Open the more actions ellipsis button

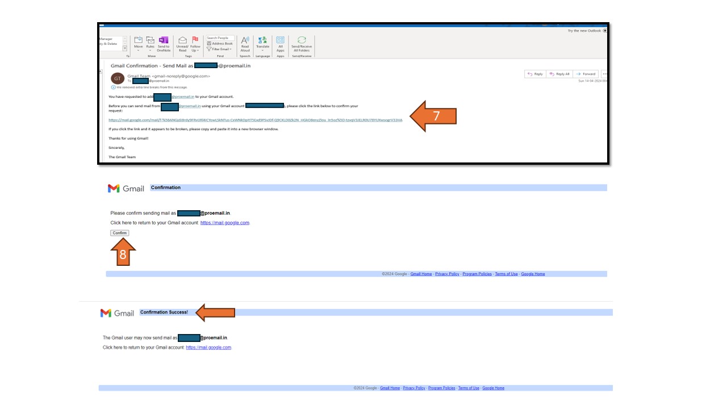pos(605,74)
